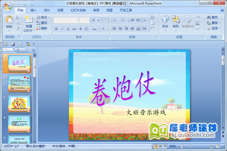
Task: Click the Reset (重设) slide button
Action: point(42,23)
